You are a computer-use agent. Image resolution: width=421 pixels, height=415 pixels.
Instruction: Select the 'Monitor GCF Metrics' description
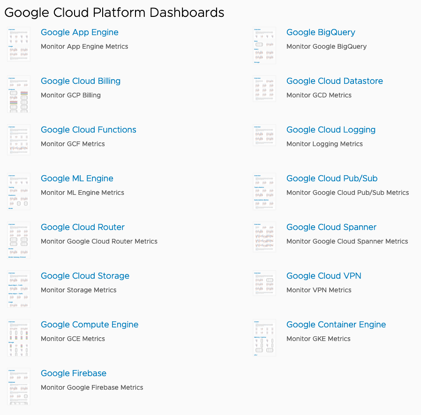click(x=73, y=144)
